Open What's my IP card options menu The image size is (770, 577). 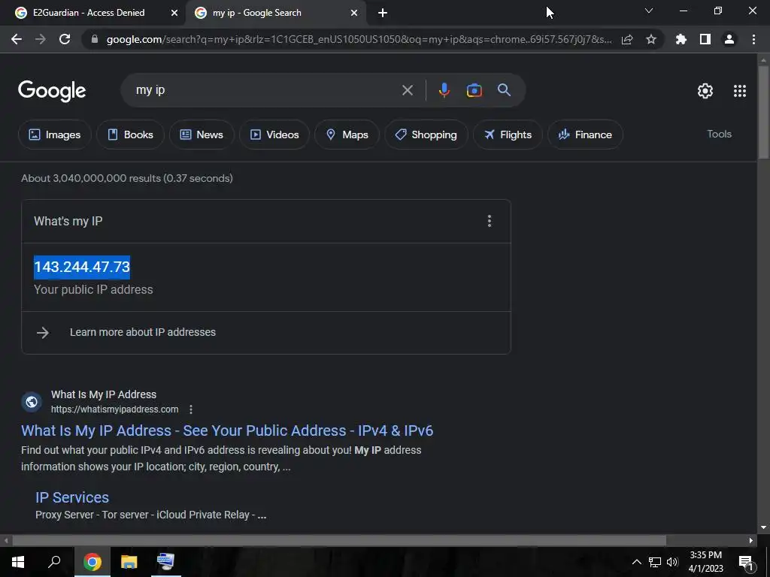[x=489, y=221]
